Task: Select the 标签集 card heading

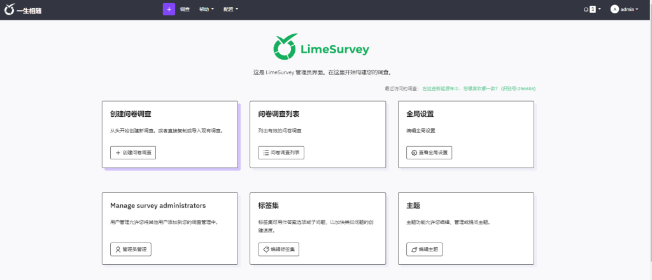Action: 269,206
